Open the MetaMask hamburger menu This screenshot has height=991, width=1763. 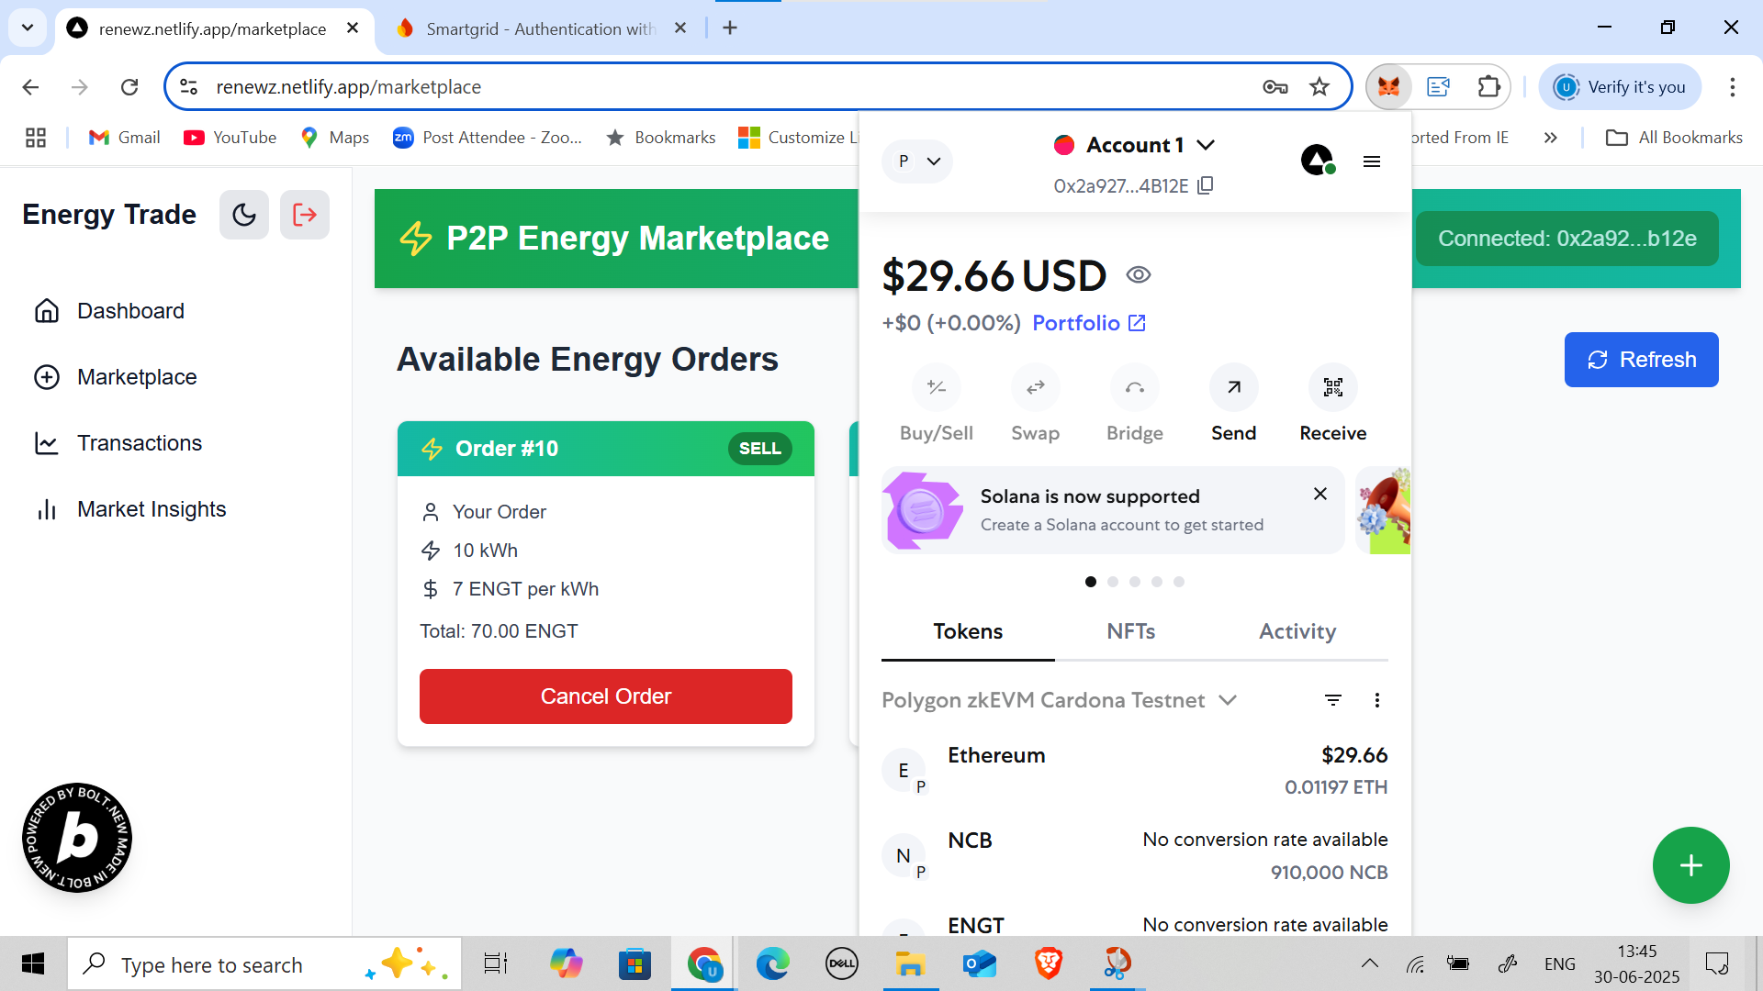(1372, 161)
